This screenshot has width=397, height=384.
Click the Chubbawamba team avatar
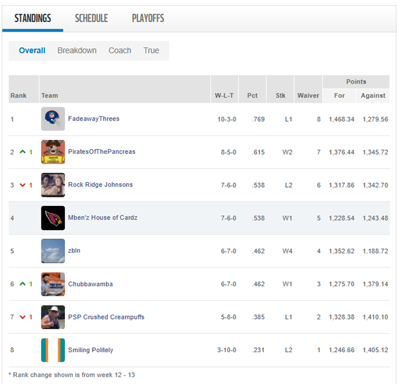[x=53, y=284]
